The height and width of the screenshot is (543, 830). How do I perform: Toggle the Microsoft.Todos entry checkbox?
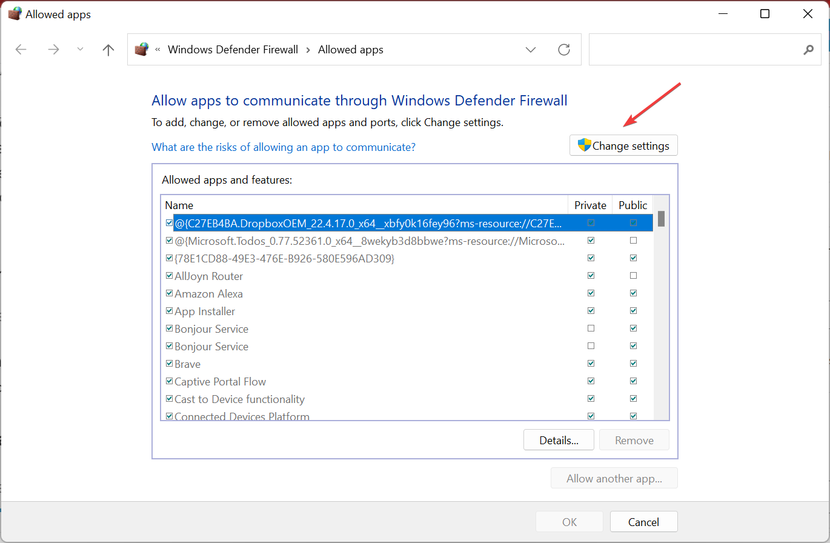[169, 241]
